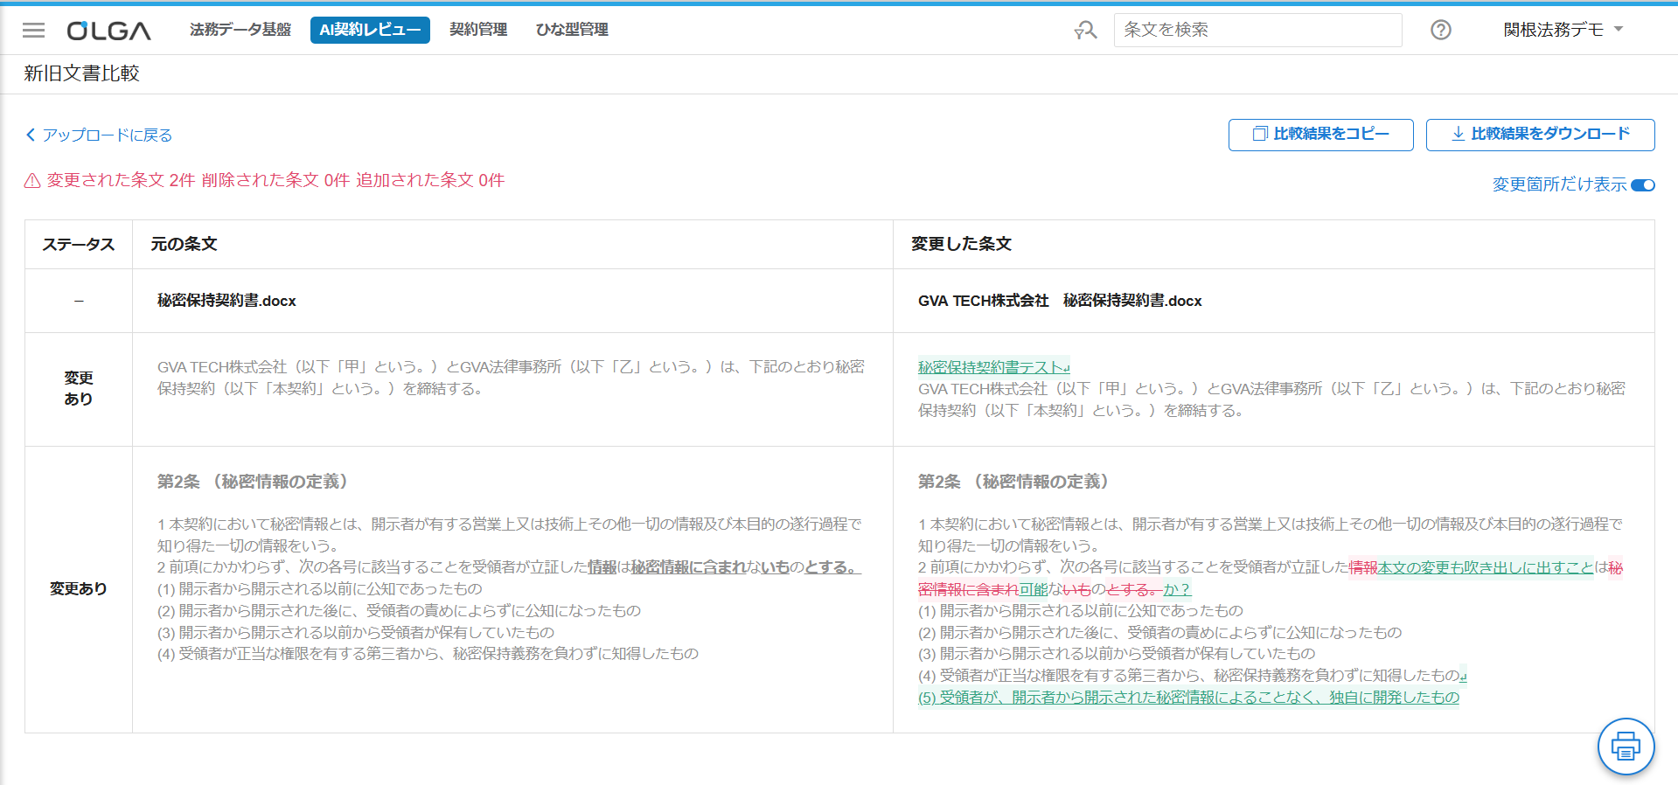Viewport: 1678px width, 785px height.
Task: Focus the 条文を検索 search field
Action: (1257, 30)
